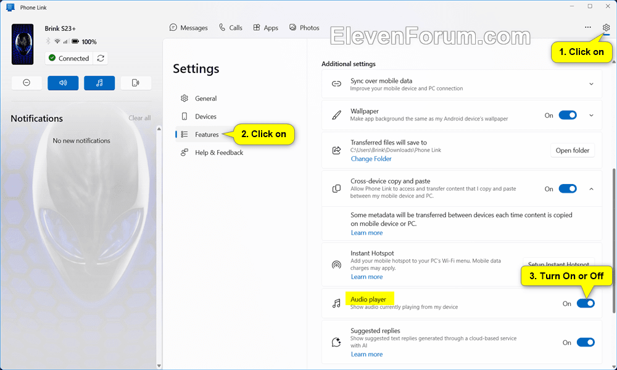Turn off Cross-device copy and paste toggle
This screenshot has height=370, width=617.
(x=568, y=189)
